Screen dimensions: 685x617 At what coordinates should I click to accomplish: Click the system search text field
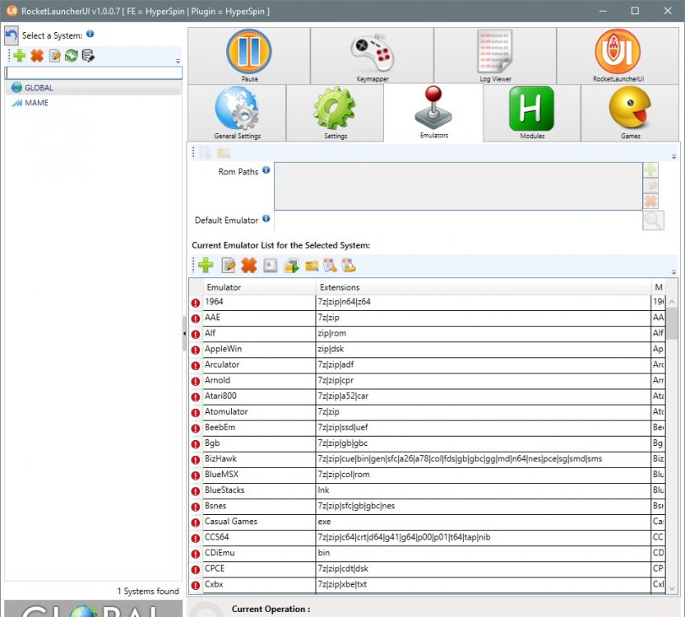(94, 72)
